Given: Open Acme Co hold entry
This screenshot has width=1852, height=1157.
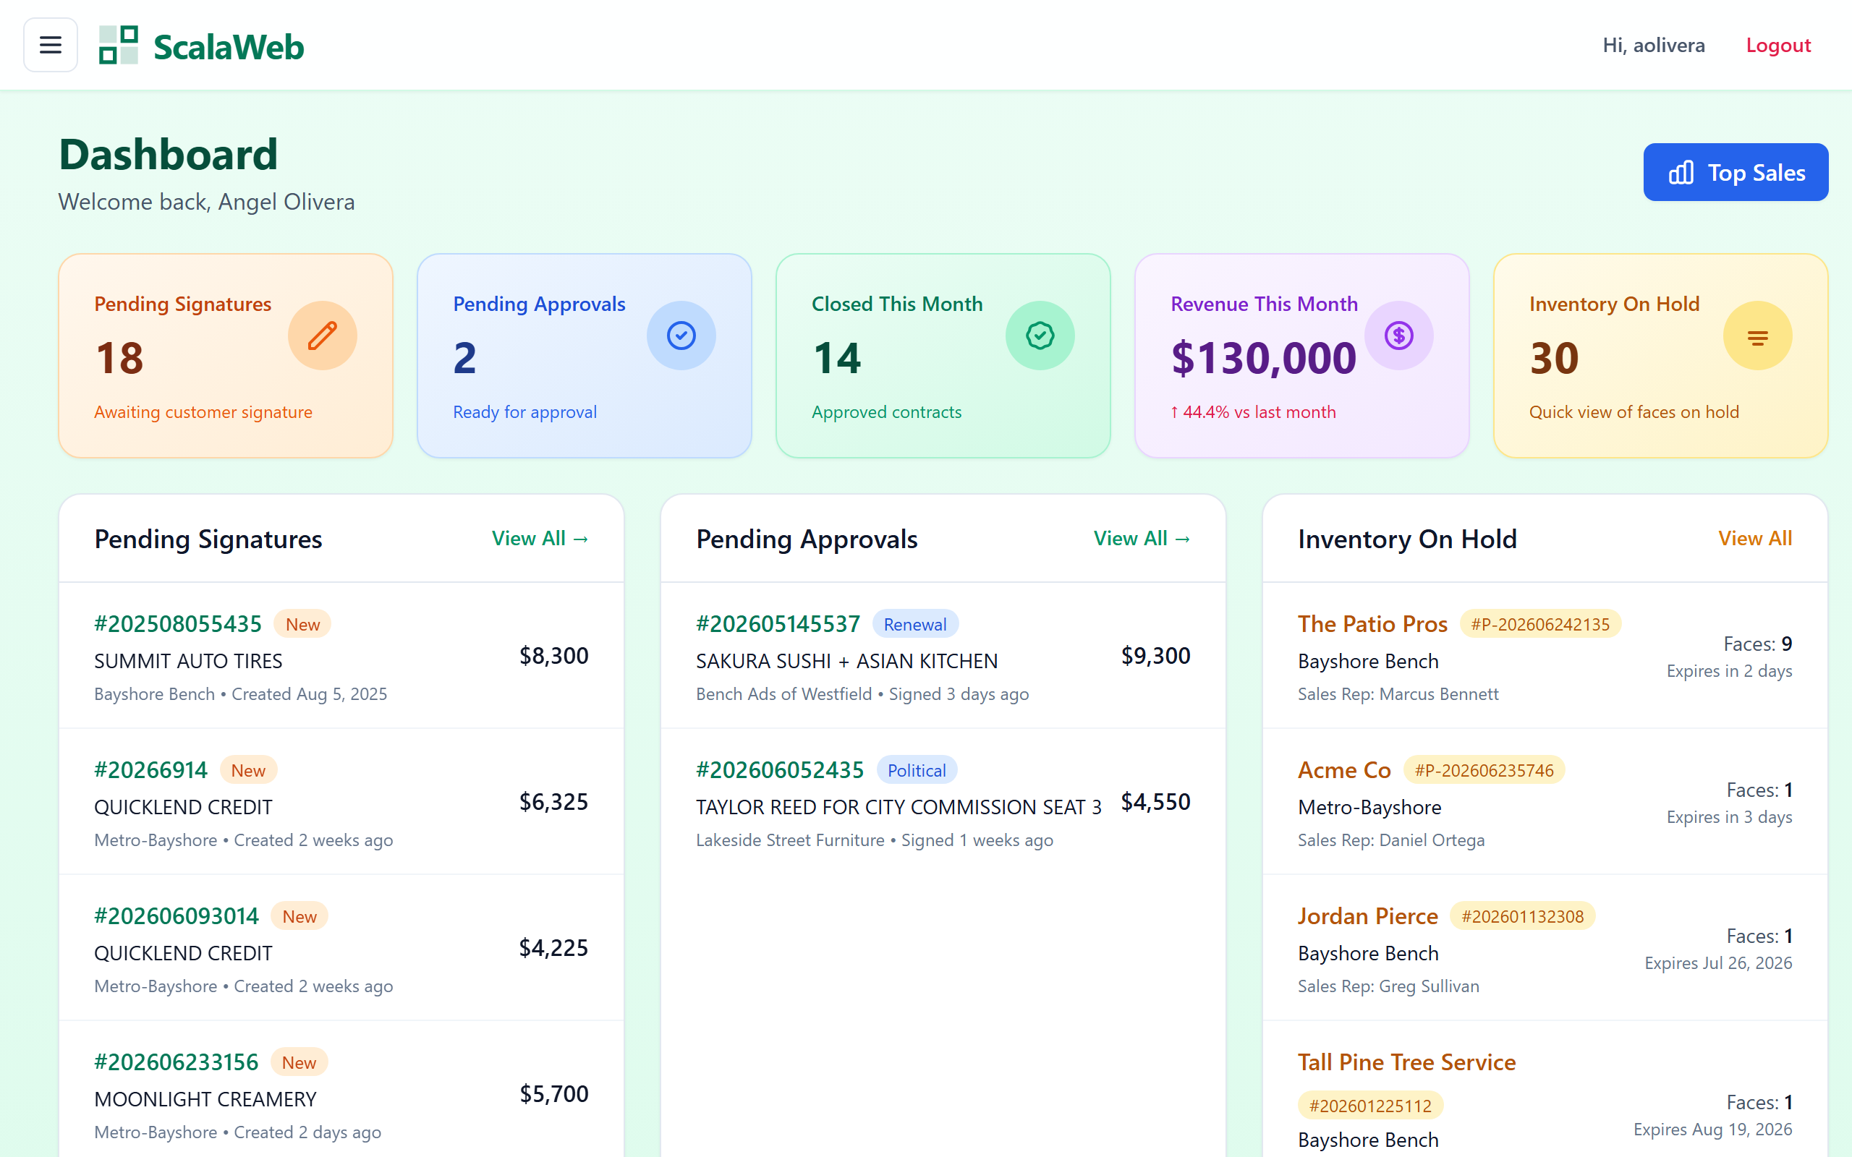Looking at the screenshot, I should click(x=1344, y=770).
